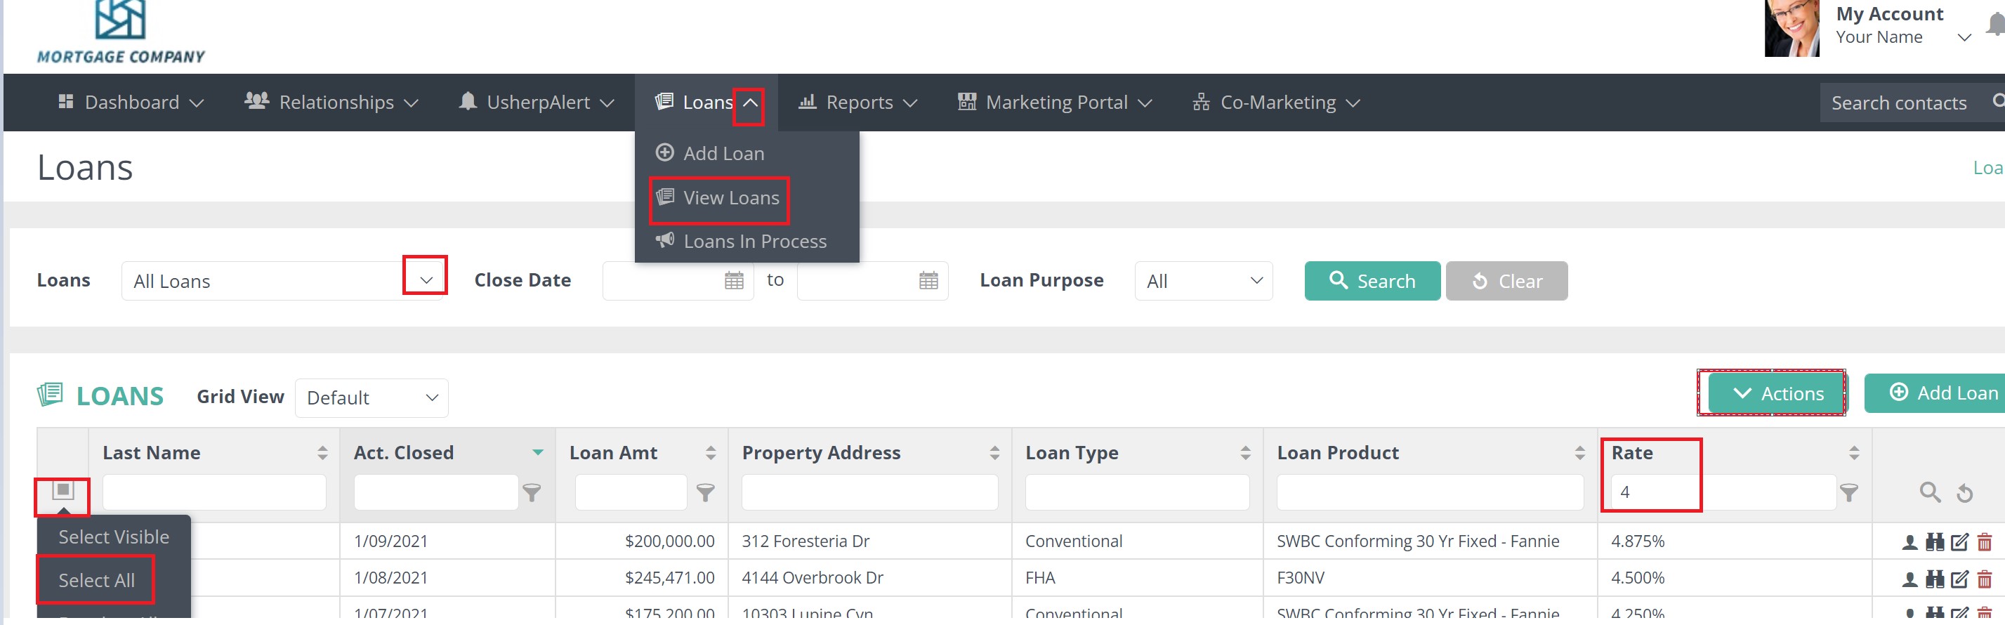Open the Close Date start calendar picker
This screenshot has width=2005, height=625.
pyautogui.click(x=733, y=281)
